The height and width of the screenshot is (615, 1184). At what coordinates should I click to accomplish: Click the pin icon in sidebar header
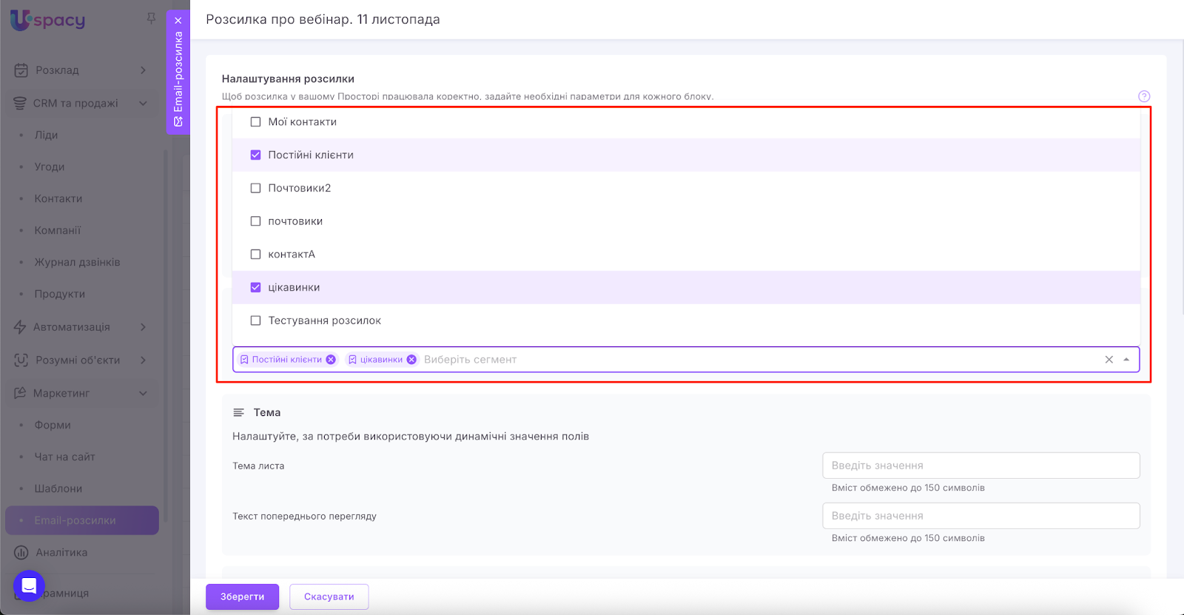pyautogui.click(x=151, y=18)
